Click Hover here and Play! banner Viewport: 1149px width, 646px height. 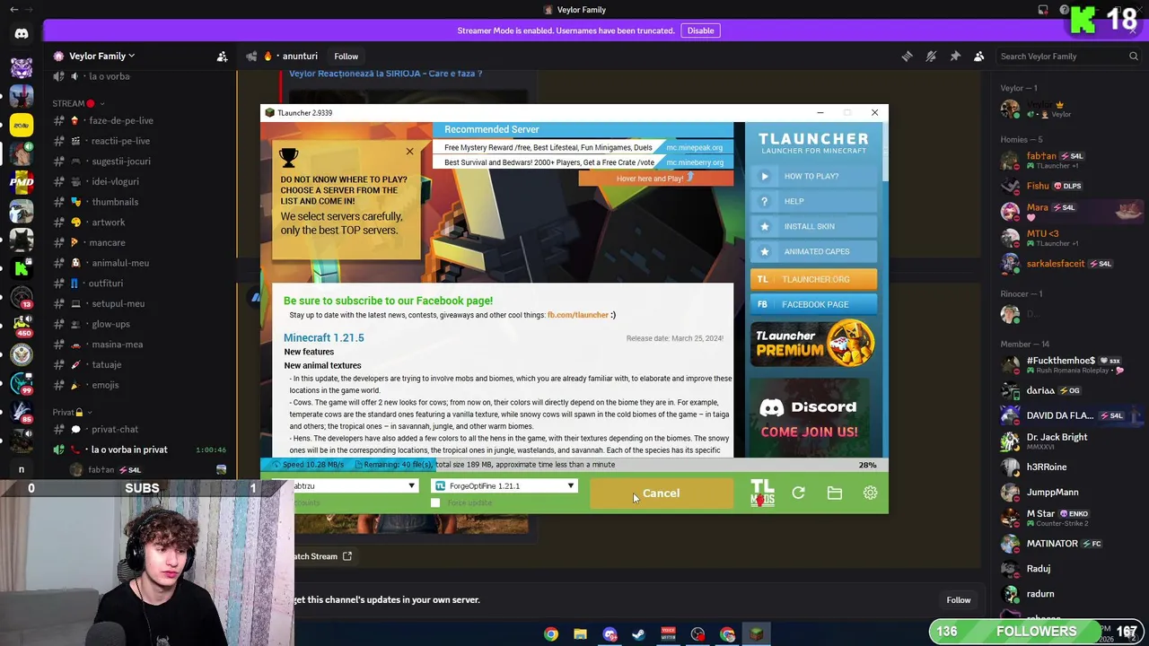(655, 179)
